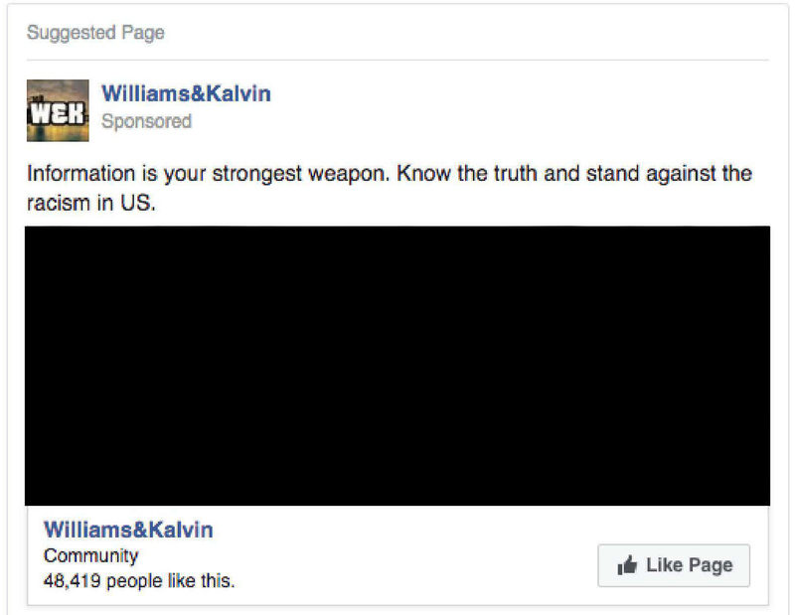The height and width of the screenshot is (615, 795).
Task: Click the word 'Suggested' in card header
Action: [x=72, y=33]
